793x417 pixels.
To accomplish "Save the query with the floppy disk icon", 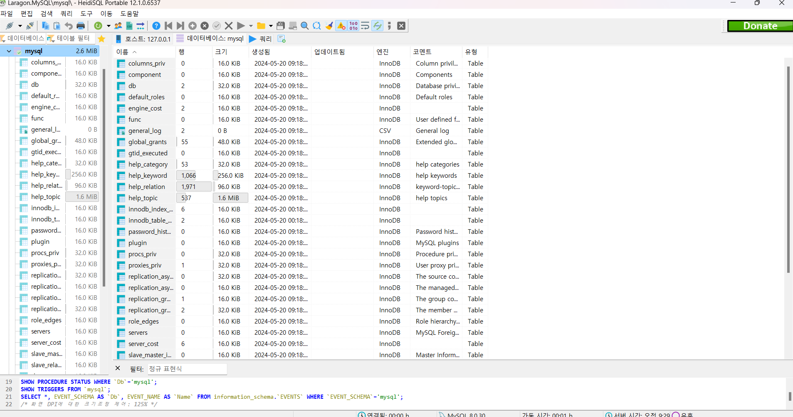I will [281, 26].
